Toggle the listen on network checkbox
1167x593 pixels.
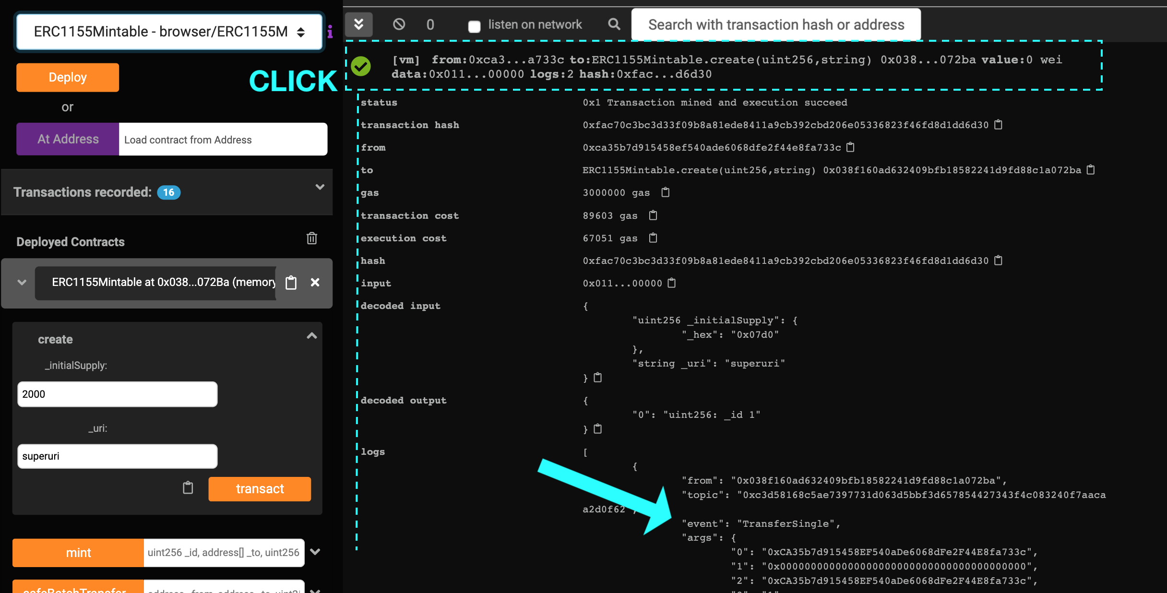point(474,26)
